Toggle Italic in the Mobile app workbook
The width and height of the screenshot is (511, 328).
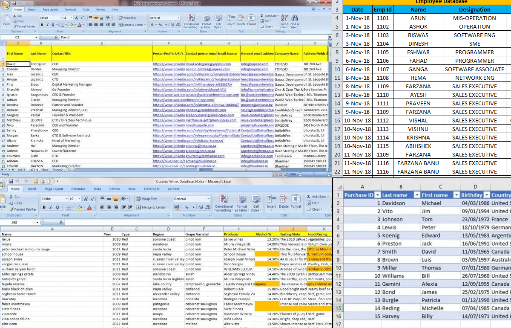coord(48,25)
